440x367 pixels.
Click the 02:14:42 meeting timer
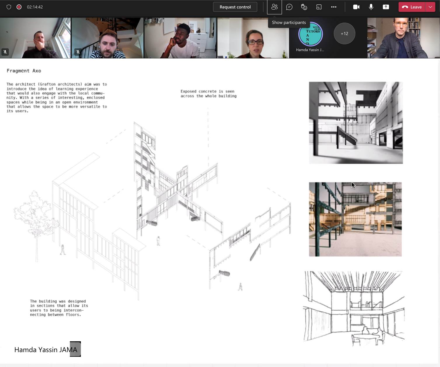[x=35, y=7]
